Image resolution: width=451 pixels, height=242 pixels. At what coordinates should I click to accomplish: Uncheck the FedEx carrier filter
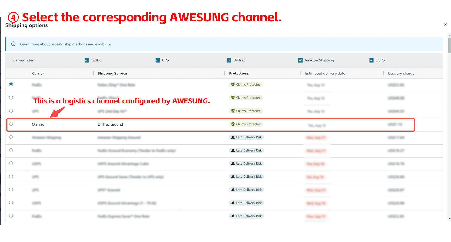(x=87, y=60)
